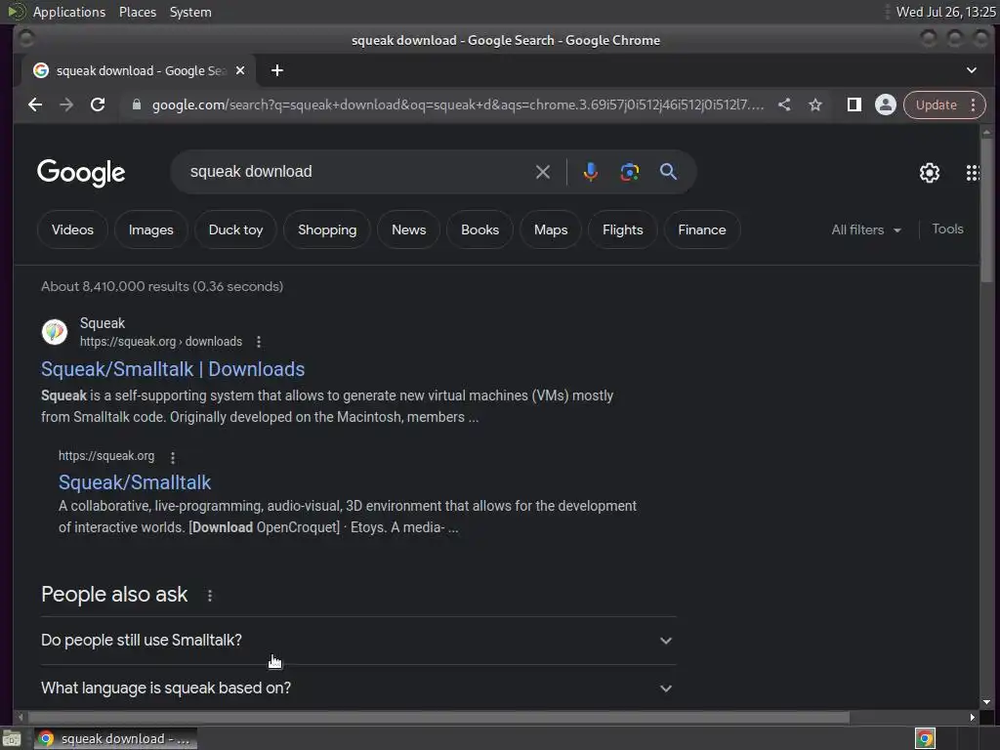Click the horizontal scrollbar thumb
Screen dimensions: 1000x750
click(x=437, y=718)
